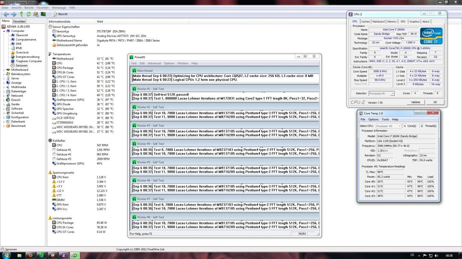Open the Werkzeuge menu in AIDA64

click(59, 7)
